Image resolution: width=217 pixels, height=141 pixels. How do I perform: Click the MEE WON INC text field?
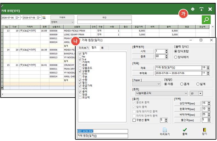click(102, 131)
